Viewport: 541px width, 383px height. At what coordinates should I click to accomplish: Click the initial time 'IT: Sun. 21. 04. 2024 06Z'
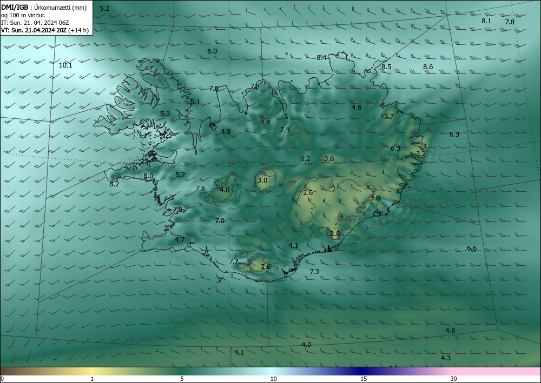pyautogui.click(x=35, y=23)
